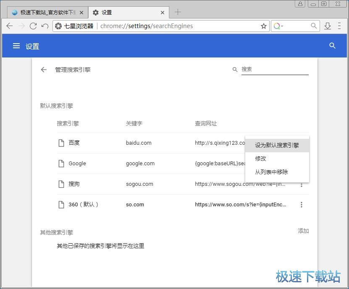Click the 搜索引擎 column header
349x289 pixels.
68,124
